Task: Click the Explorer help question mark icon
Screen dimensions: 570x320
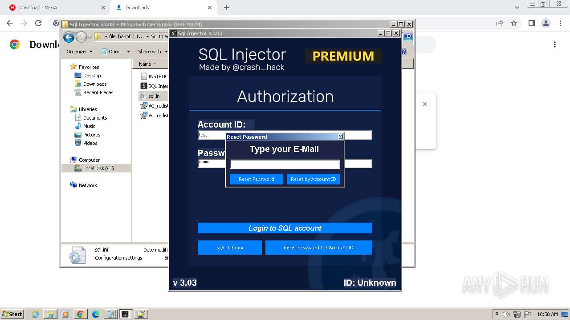Action: click(x=404, y=52)
